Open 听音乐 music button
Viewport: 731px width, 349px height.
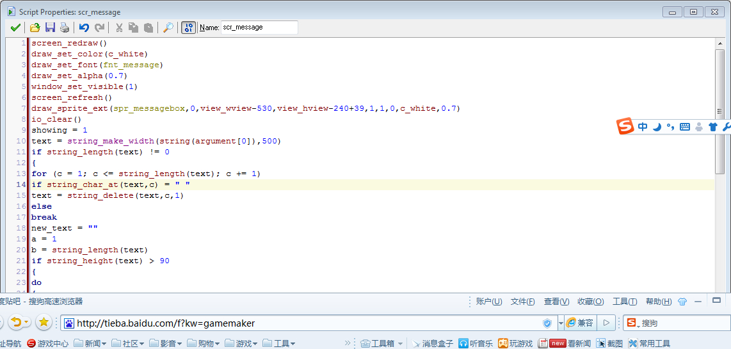(x=476, y=344)
